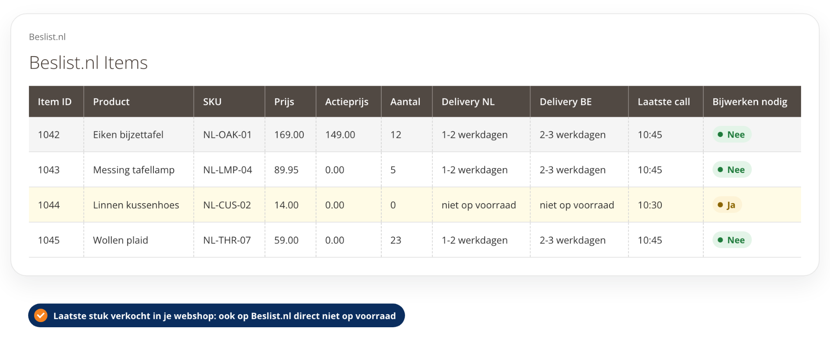Screen dimensions: 830x348
Task: Click quantity 12 for Eiken bijzettafel
Action: [x=396, y=135]
